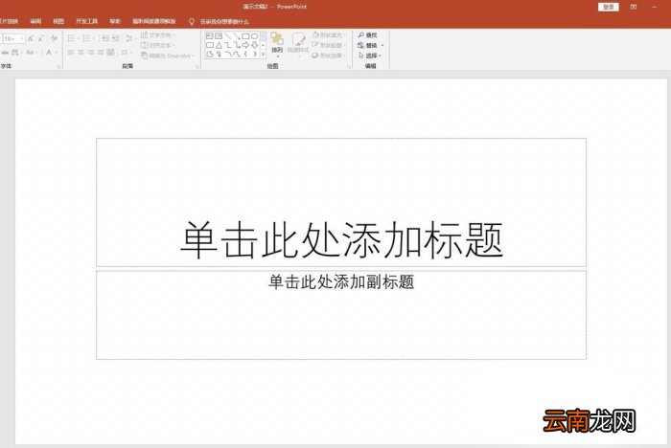Viewport: 671px width, 448px height.
Task: Open the Change Case (Aa) menu
Action: coord(32,52)
